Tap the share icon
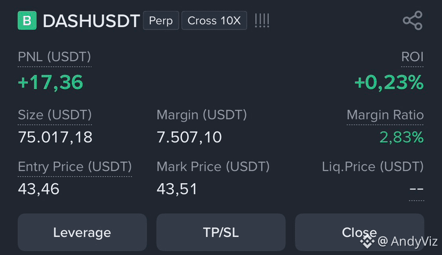 click(x=413, y=21)
